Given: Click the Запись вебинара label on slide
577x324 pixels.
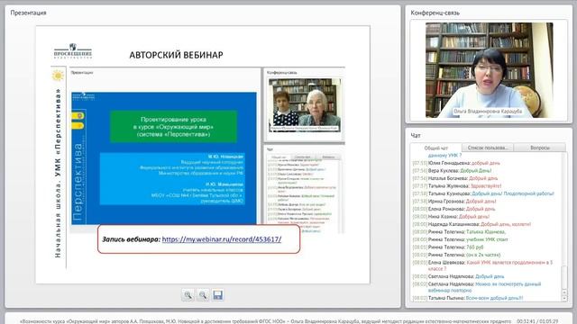Looking at the screenshot, I should click(x=131, y=239).
